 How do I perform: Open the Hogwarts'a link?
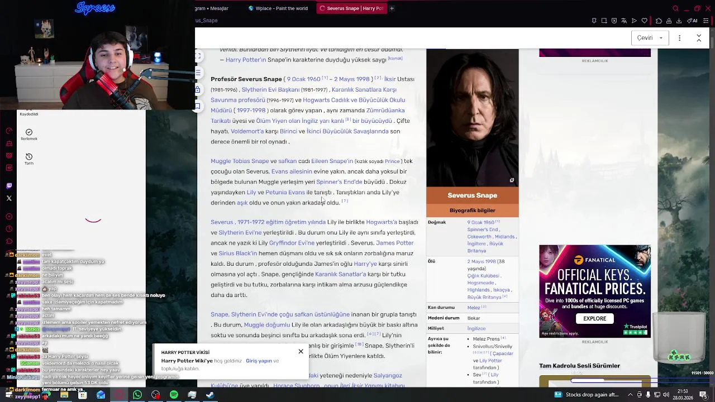coord(382,222)
